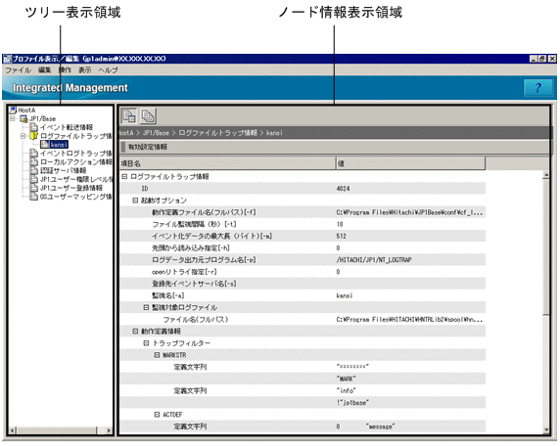Viewport: 560px width, 446px height.
Task: Click the JP1ユーザー権限レベル document icon
Action: [x=34, y=179]
